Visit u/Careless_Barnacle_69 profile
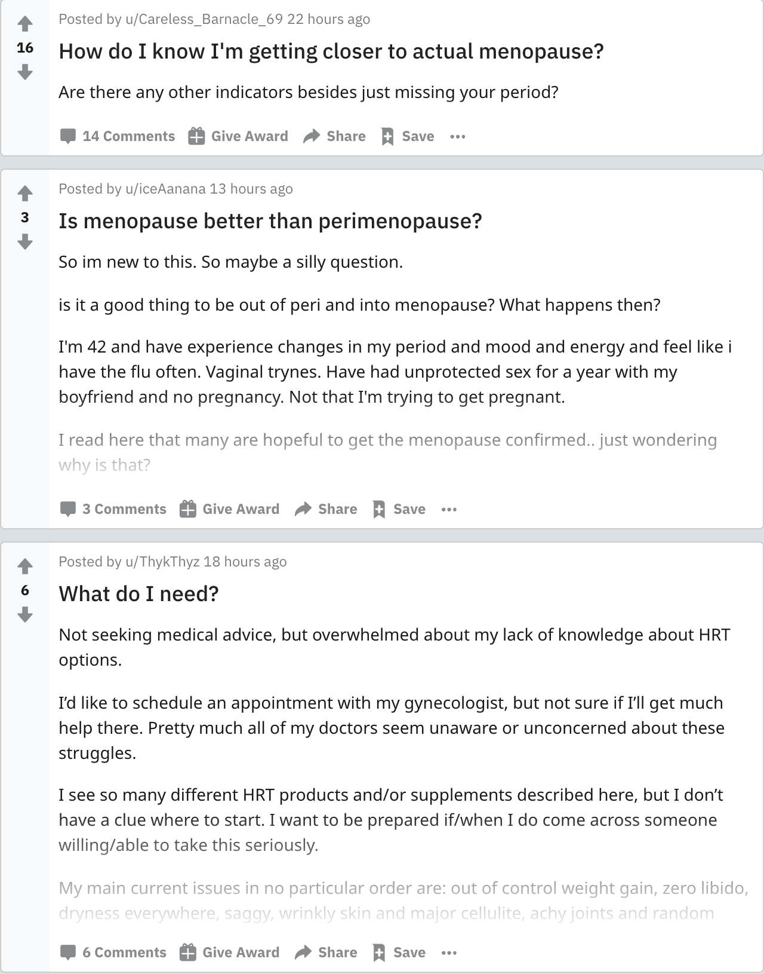Viewport: 764px width, 974px height. [x=204, y=19]
